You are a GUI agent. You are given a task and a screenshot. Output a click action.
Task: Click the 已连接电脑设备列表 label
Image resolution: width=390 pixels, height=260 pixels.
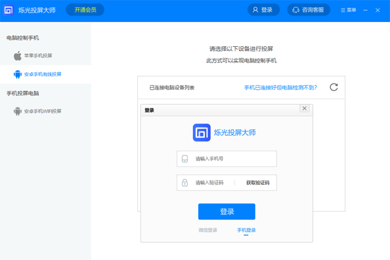(172, 88)
